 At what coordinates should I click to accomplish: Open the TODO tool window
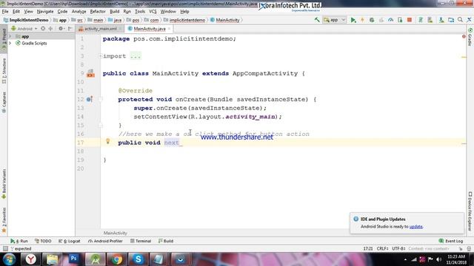[43, 241]
